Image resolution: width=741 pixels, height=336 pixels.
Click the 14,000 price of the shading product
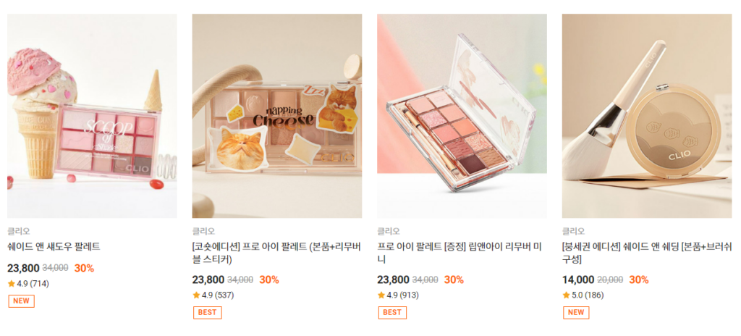click(578, 280)
